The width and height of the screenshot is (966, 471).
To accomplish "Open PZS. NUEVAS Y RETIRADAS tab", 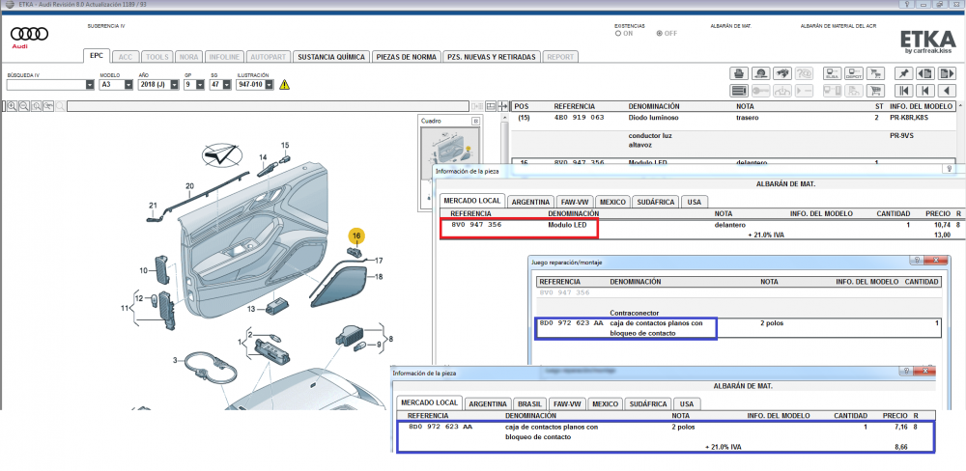I will pyautogui.click(x=492, y=57).
